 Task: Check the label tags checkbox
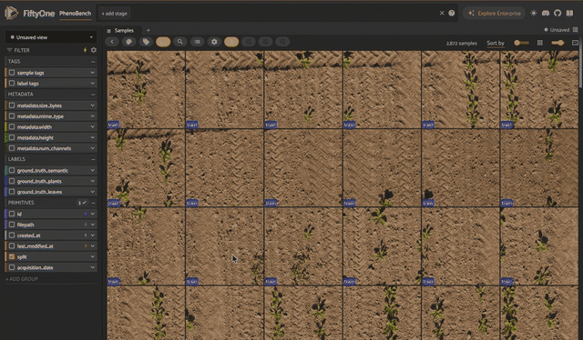point(12,83)
